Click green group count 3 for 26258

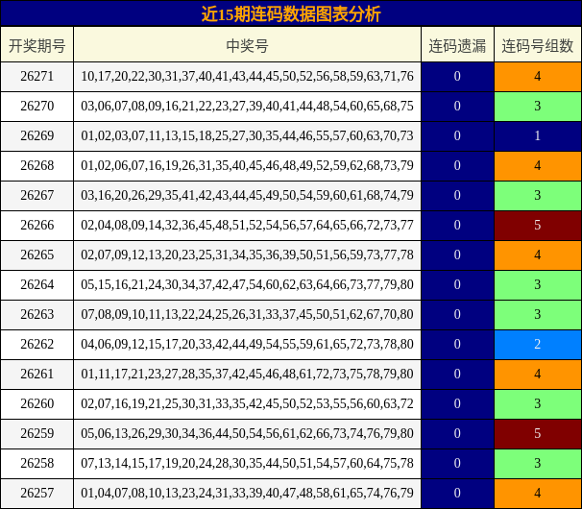(538, 463)
